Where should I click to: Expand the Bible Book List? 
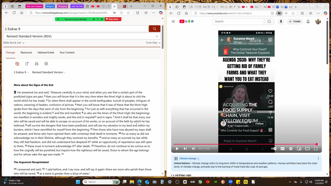click(14, 43)
